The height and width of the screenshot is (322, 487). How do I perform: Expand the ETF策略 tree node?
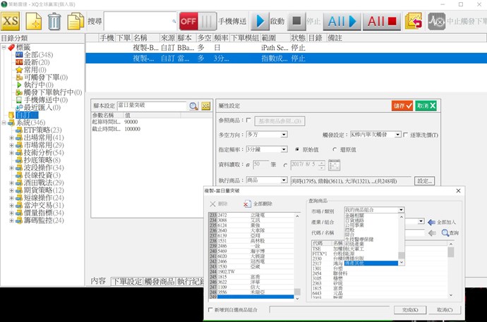[x=11, y=130]
